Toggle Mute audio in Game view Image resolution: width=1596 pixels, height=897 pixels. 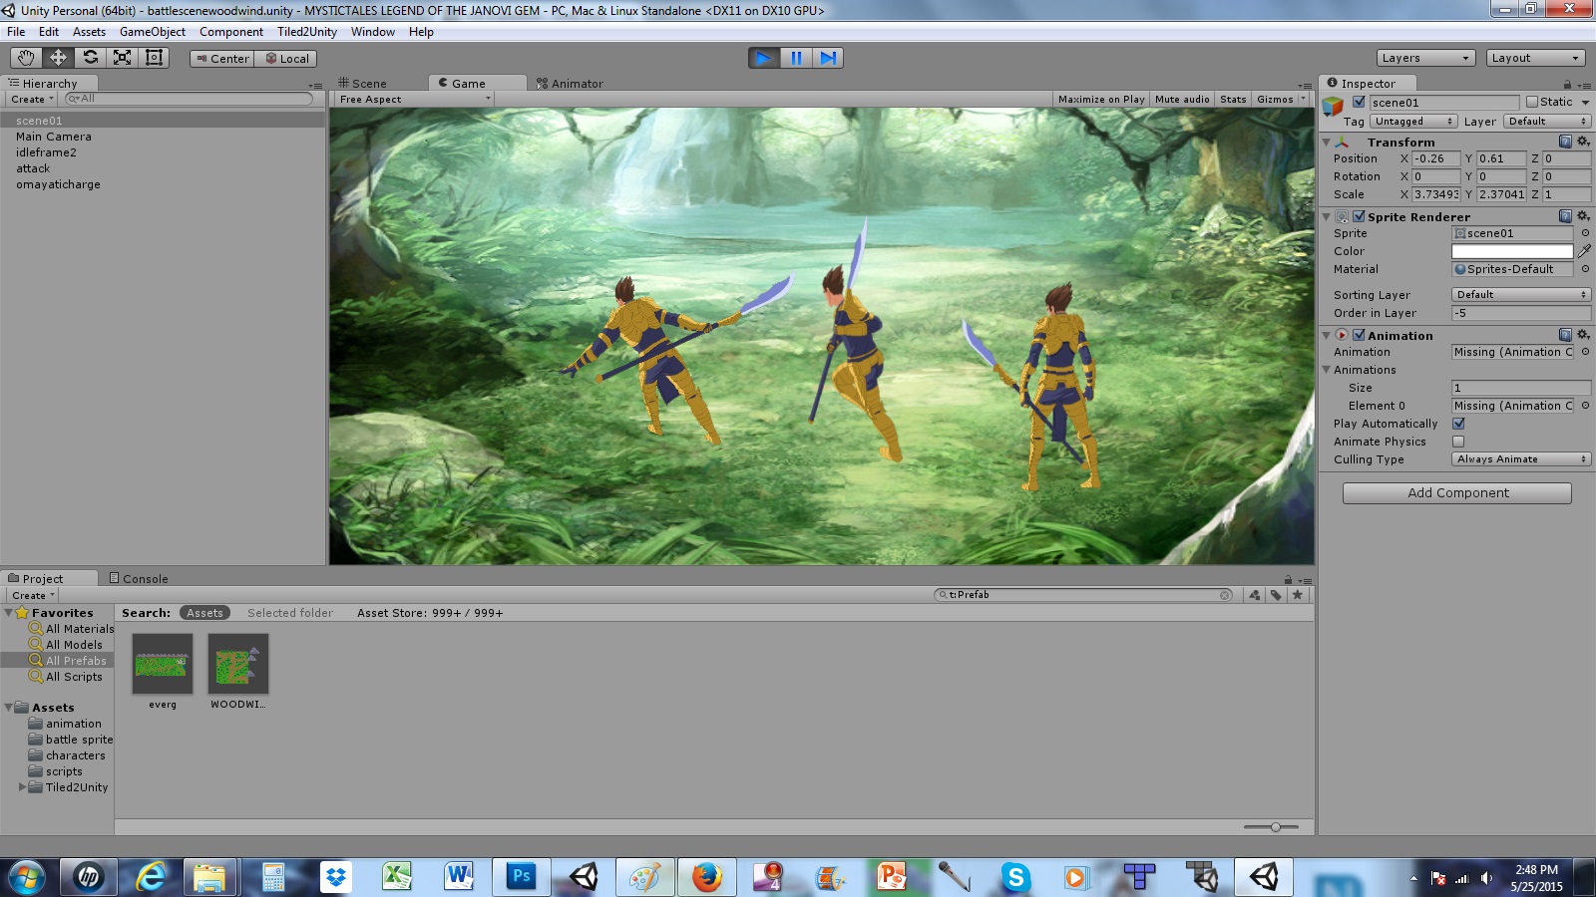pos(1182,100)
